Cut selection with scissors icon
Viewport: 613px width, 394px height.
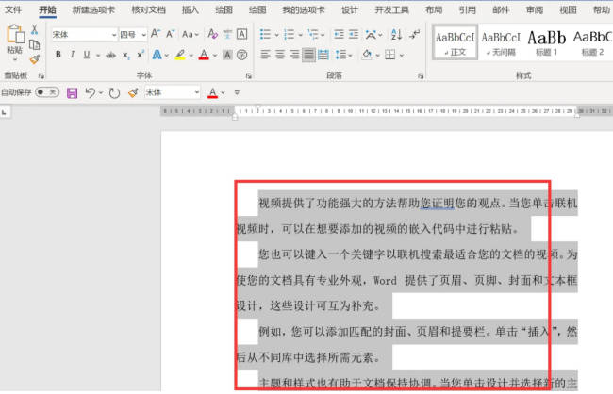pos(34,29)
